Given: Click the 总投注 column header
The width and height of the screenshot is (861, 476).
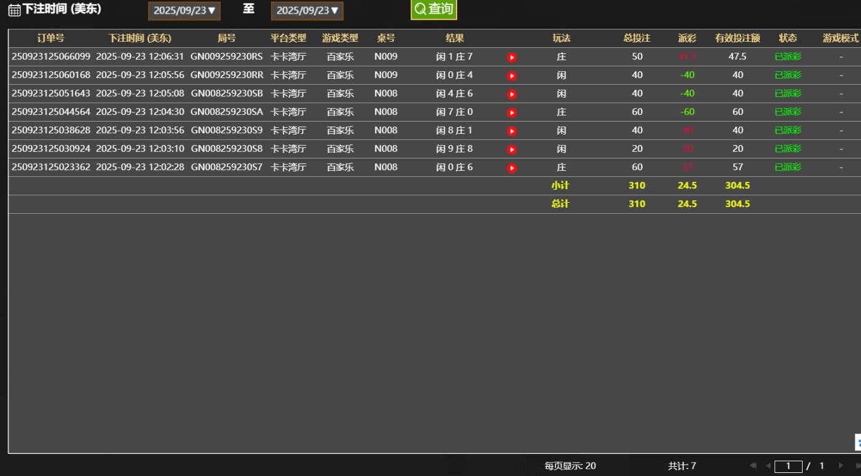Looking at the screenshot, I should click(x=637, y=38).
